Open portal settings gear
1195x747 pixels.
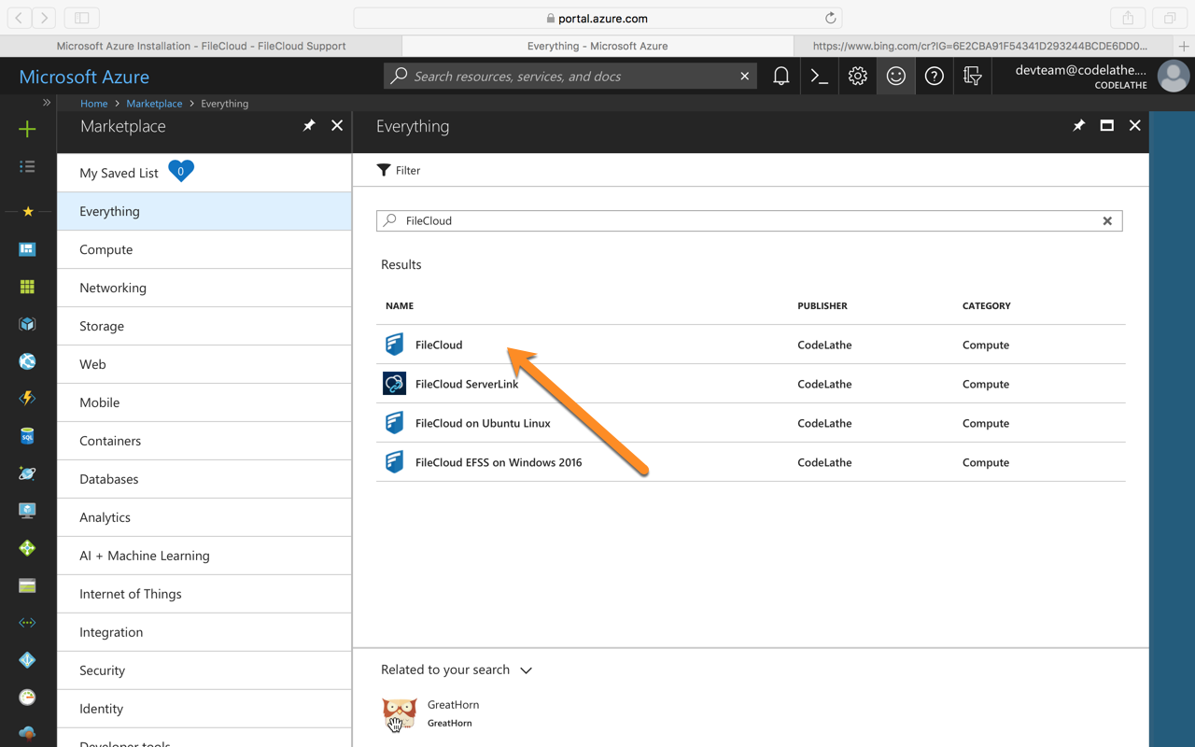pyautogui.click(x=857, y=77)
